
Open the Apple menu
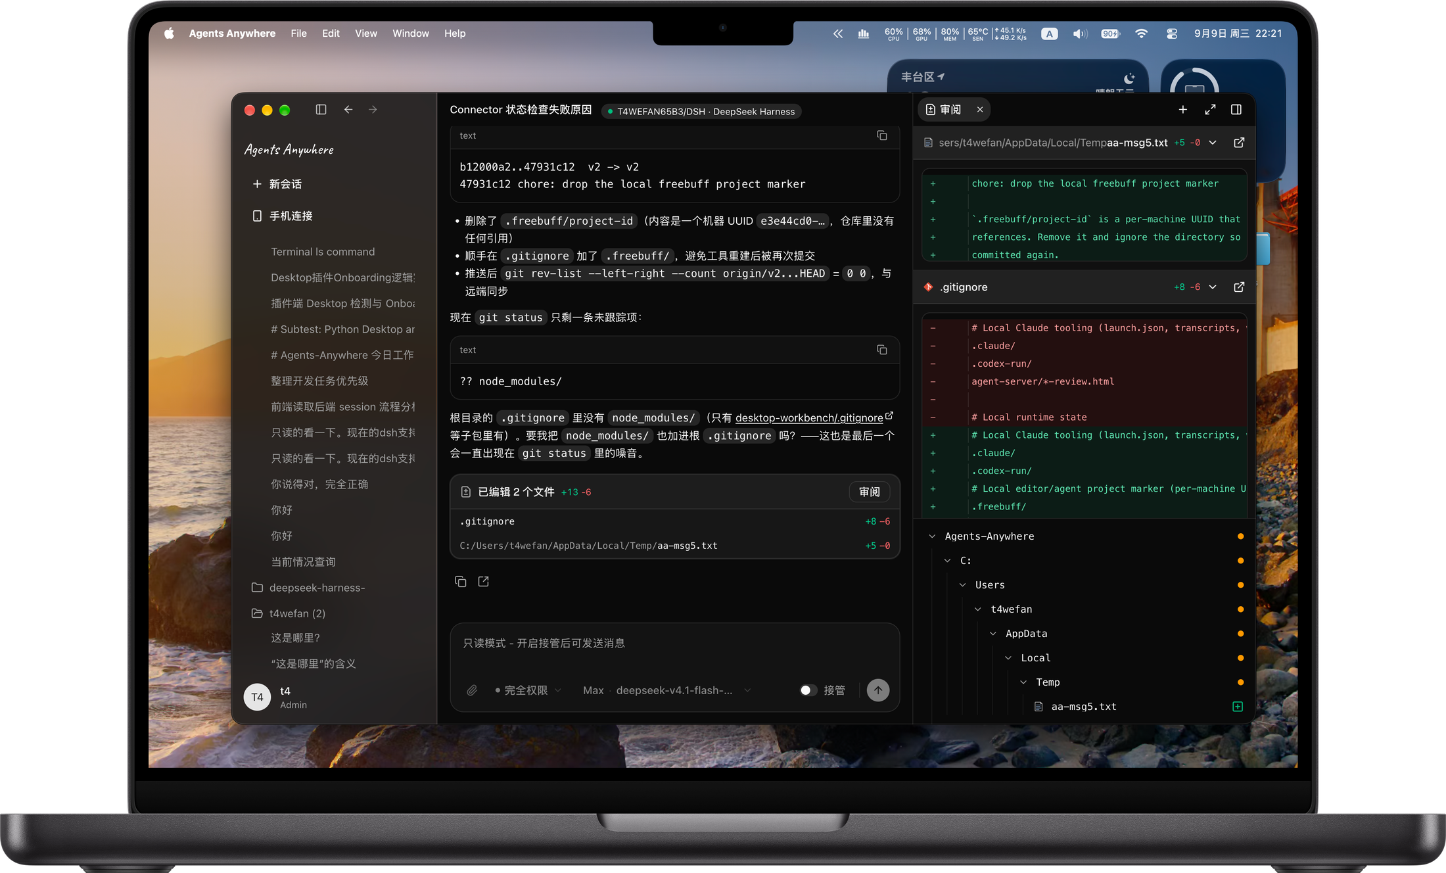169,34
